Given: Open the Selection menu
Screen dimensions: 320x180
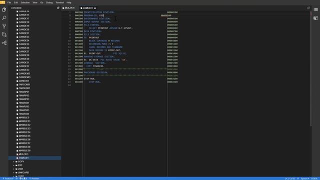Looking at the screenshot, I should click(x=25, y=2).
